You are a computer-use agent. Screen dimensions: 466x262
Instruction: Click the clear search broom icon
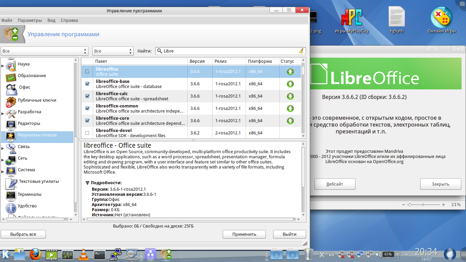301,51
